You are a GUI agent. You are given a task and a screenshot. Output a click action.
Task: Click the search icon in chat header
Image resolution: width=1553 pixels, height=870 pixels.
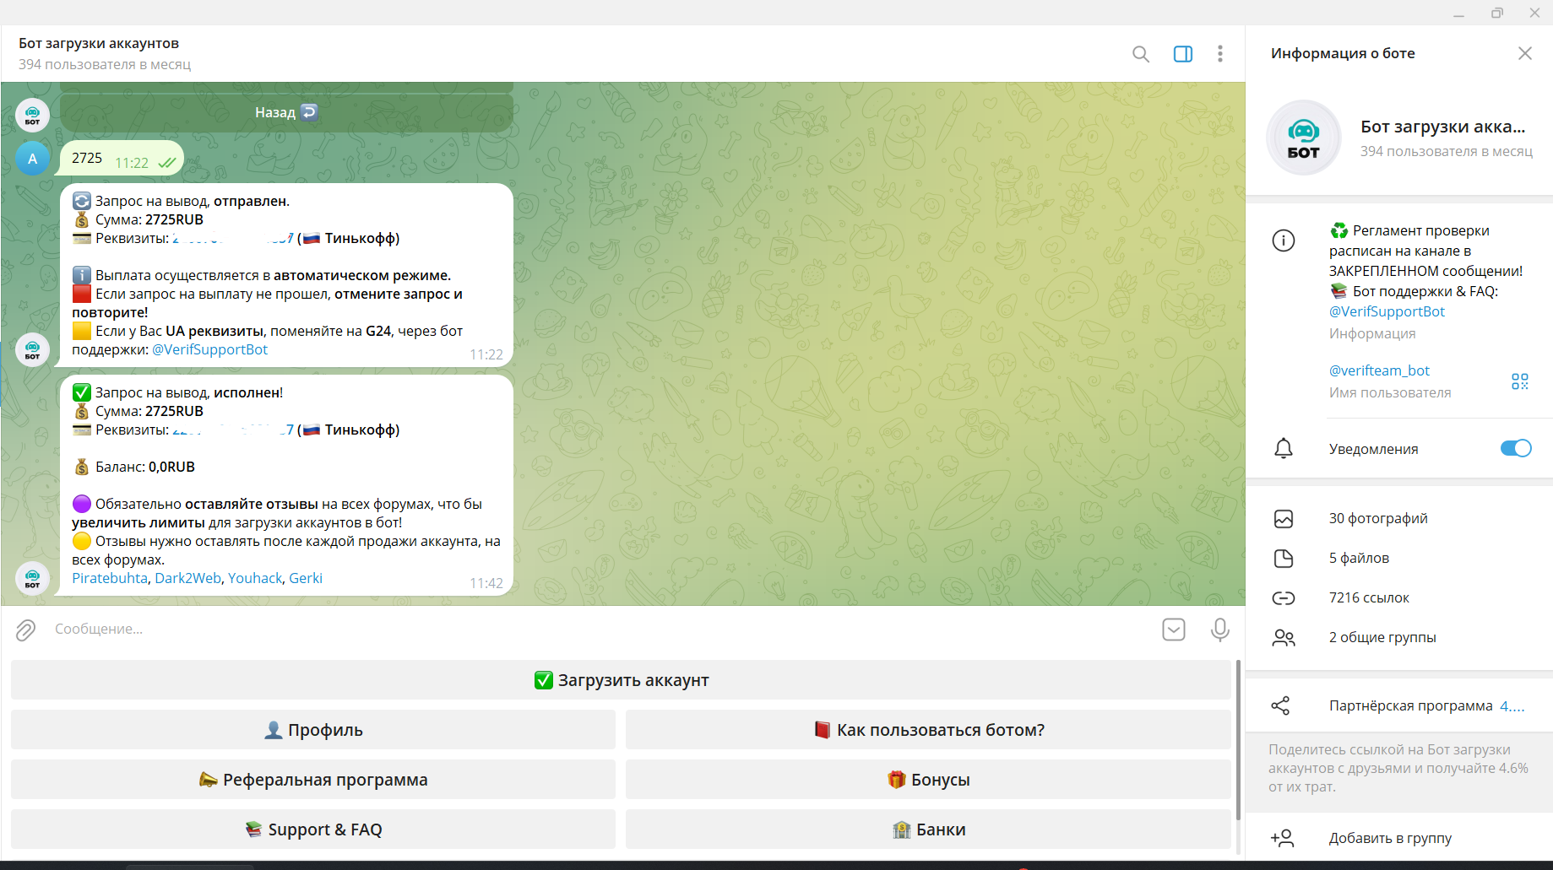1140,54
